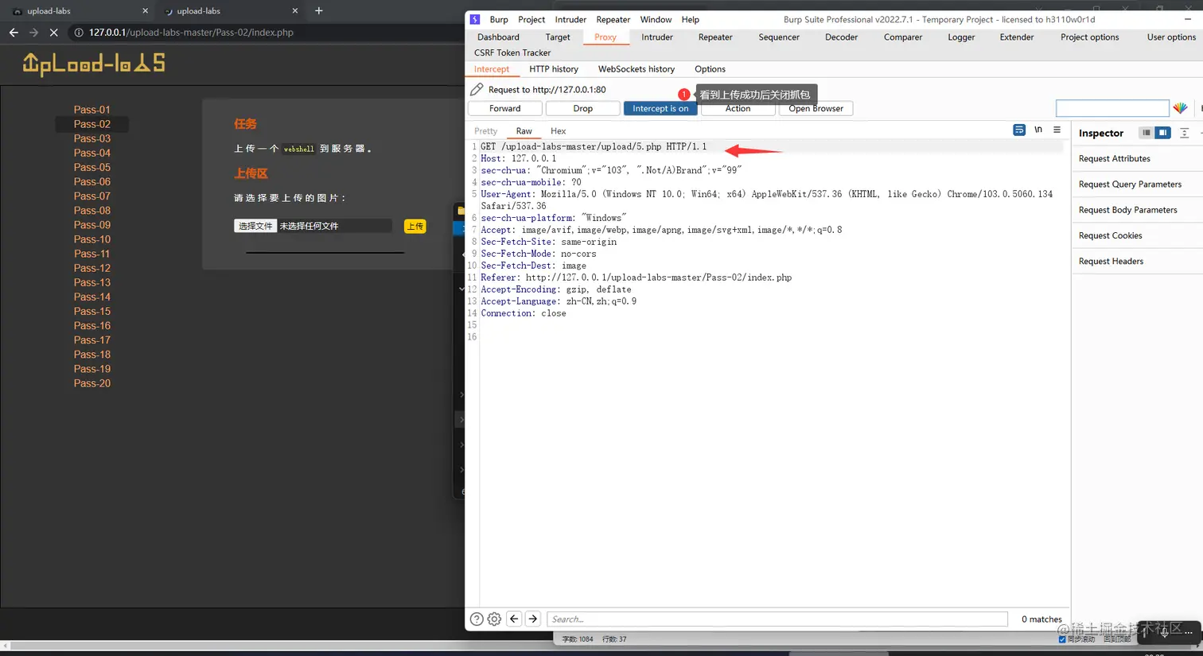Viewport: 1203px width, 656px height.
Task: View site information icon in the address bar
Action: [79, 33]
